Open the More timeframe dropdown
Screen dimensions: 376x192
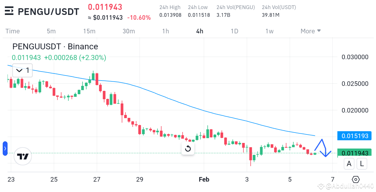tap(310, 31)
